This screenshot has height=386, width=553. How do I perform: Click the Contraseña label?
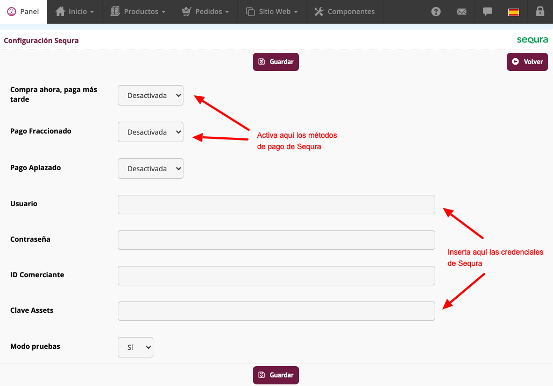pyautogui.click(x=30, y=239)
